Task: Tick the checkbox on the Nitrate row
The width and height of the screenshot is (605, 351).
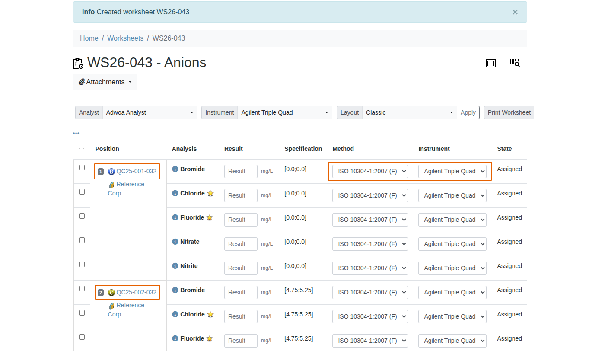Action: coord(82,240)
